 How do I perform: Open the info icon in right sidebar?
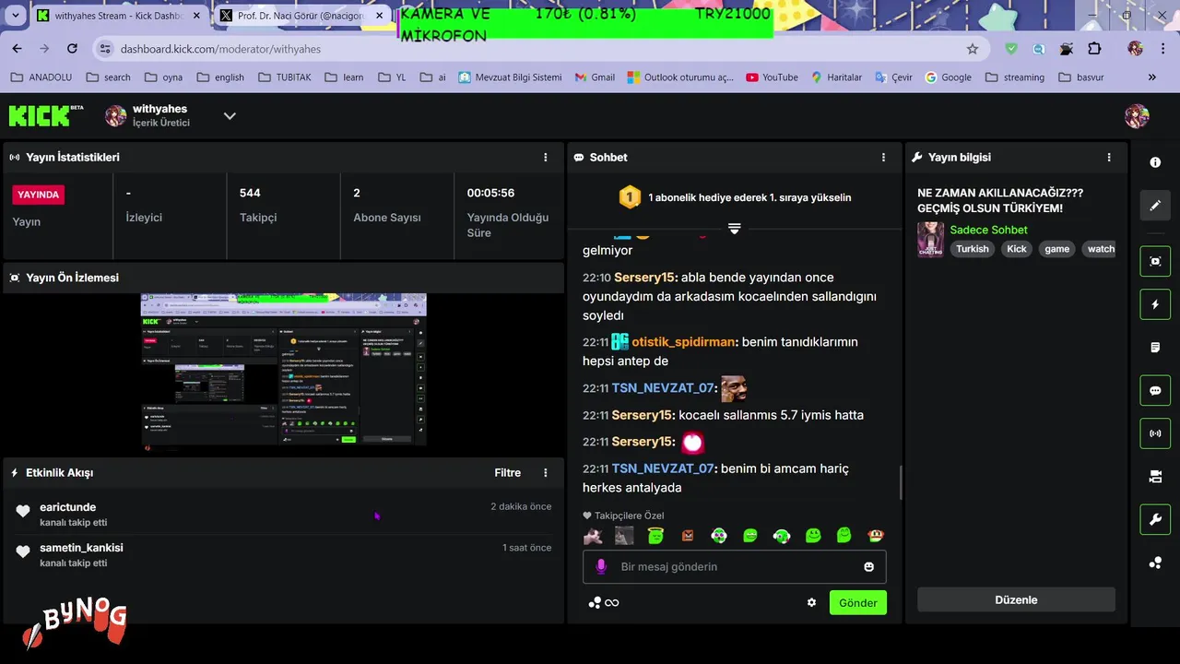pyautogui.click(x=1155, y=162)
